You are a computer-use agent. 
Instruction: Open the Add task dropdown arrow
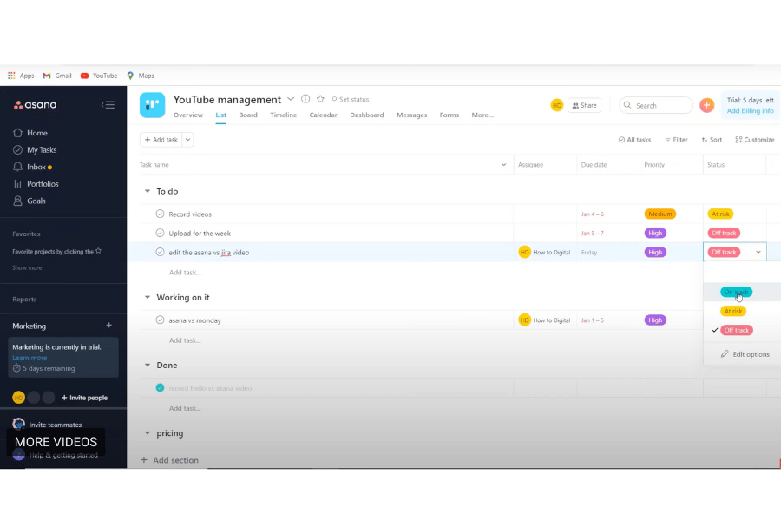pos(187,139)
